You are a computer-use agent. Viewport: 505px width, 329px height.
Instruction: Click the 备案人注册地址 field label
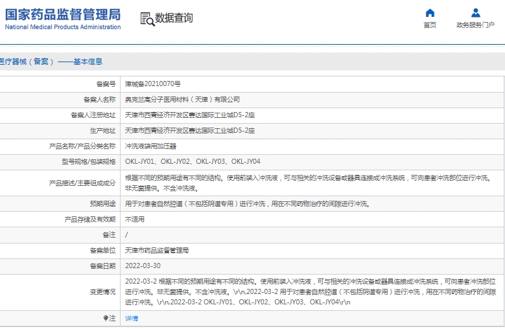coord(93,115)
